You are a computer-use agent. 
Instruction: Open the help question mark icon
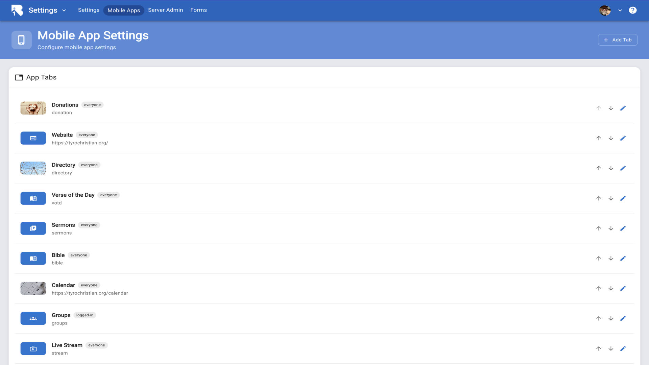point(632,10)
